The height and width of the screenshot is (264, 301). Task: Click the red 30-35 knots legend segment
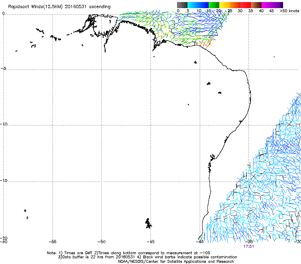click(246, 5)
